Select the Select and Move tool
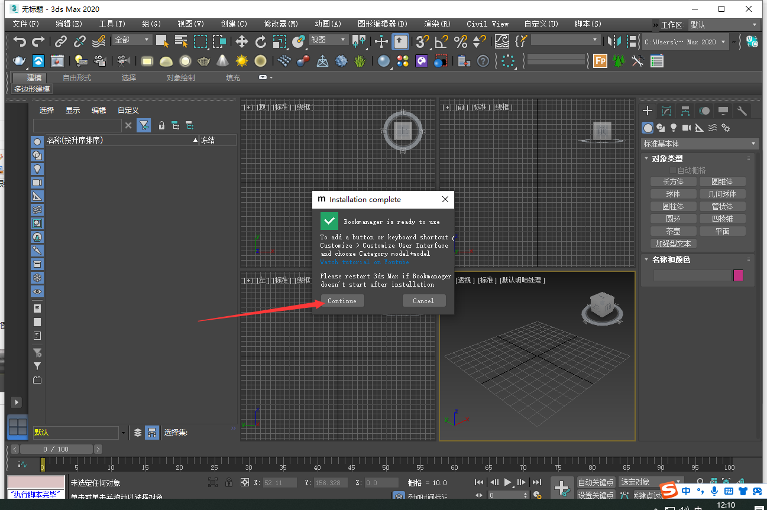This screenshot has height=510, width=767. click(242, 41)
